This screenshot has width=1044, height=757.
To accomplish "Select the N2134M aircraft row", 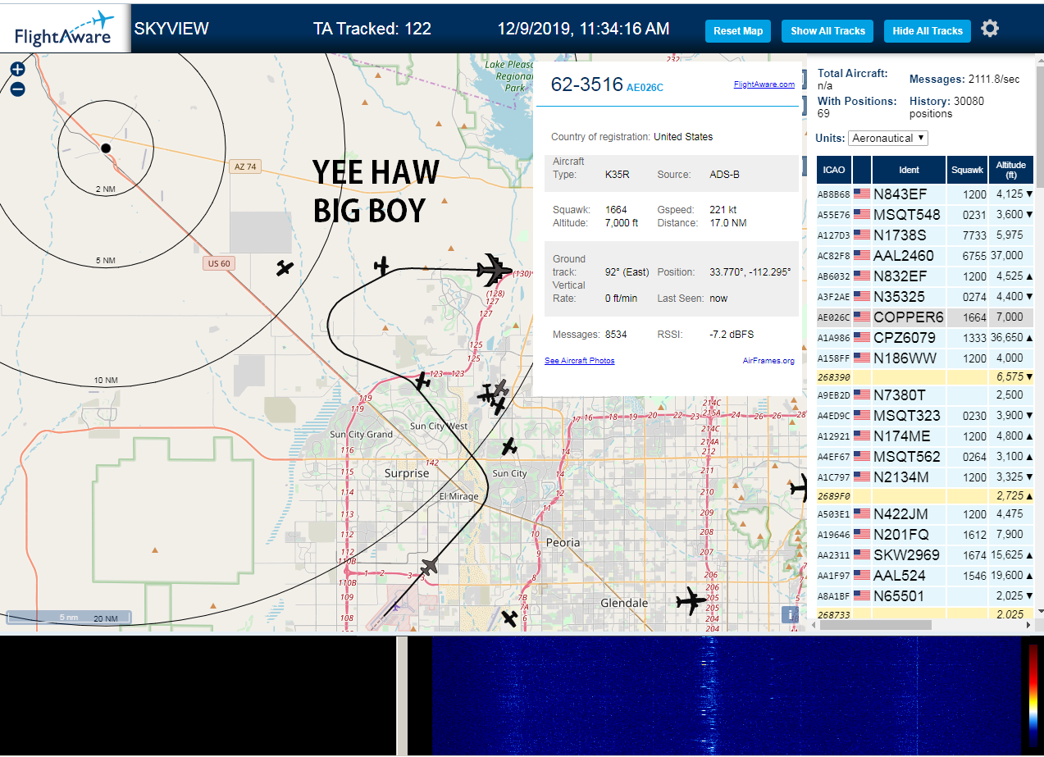I will pyautogui.click(x=925, y=477).
